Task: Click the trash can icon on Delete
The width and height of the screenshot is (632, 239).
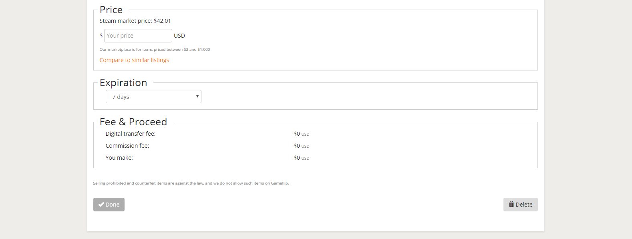Action: (511, 204)
